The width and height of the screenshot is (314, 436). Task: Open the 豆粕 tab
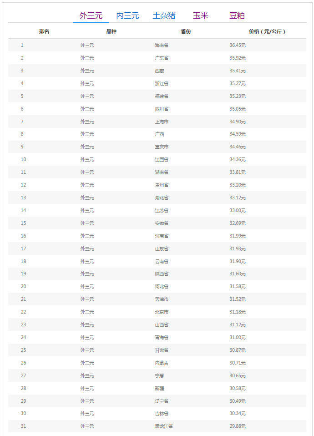pos(237,16)
